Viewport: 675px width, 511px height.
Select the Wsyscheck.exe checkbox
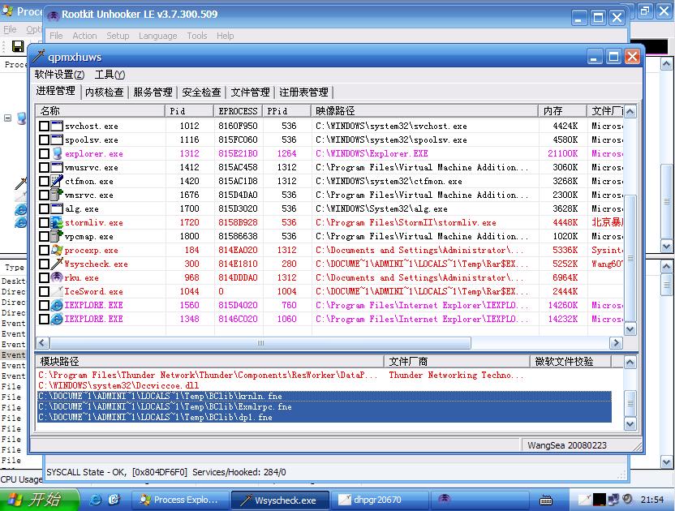(x=44, y=264)
